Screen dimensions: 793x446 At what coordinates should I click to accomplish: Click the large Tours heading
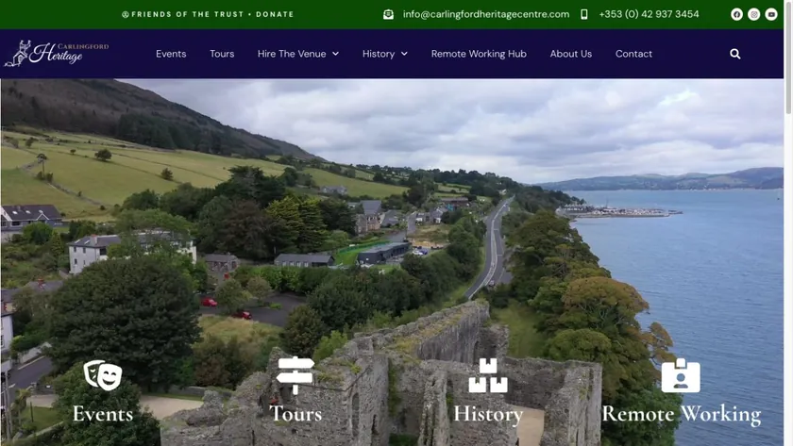coord(295,414)
